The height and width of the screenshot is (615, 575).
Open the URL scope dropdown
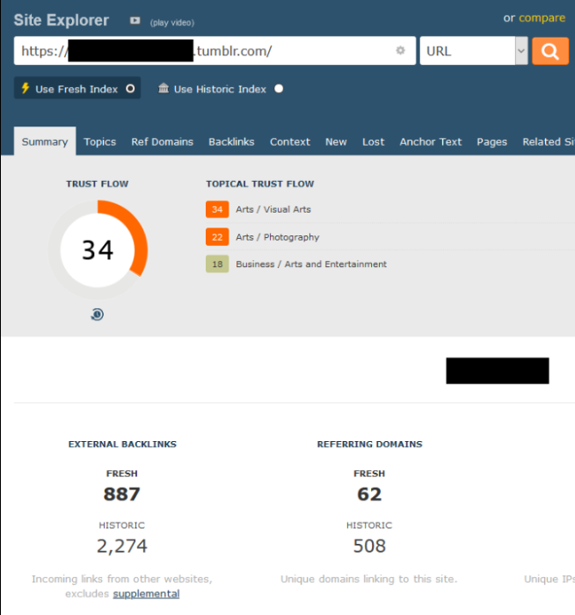[474, 51]
